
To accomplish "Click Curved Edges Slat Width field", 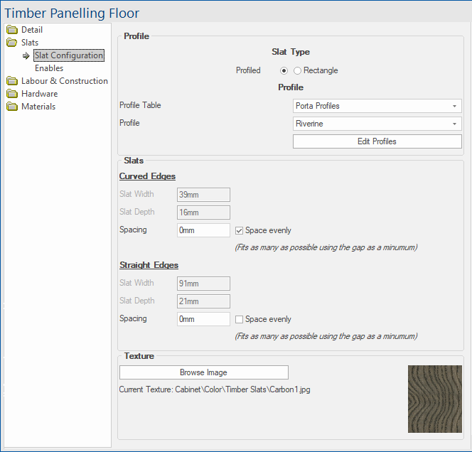I will pos(203,195).
